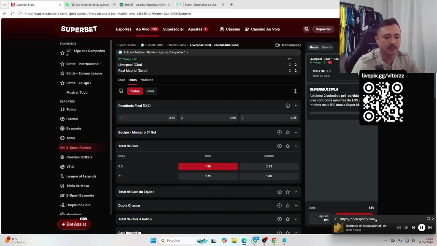Image resolution: width=437 pixels, height=246 pixels.
Task: Favorite the Dupla Chance market star
Action: [287, 205]
